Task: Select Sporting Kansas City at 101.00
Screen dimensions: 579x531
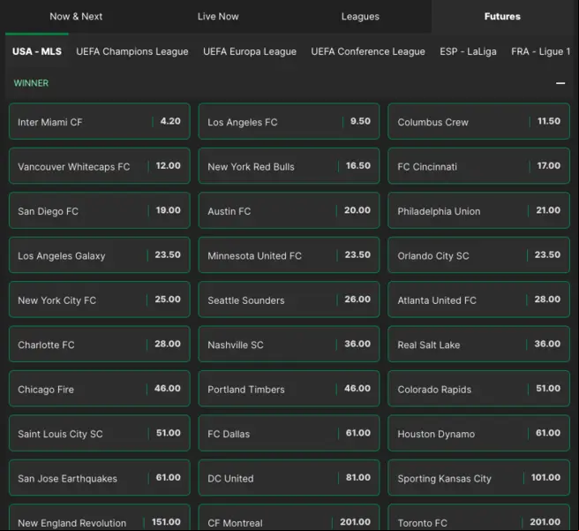Action: [478, 478]
